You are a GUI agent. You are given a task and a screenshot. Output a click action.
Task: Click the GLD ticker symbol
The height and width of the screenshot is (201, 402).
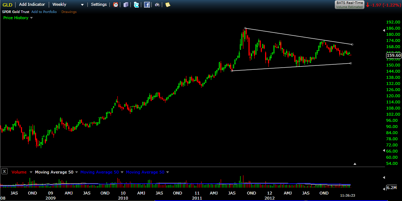click(8, 5)
